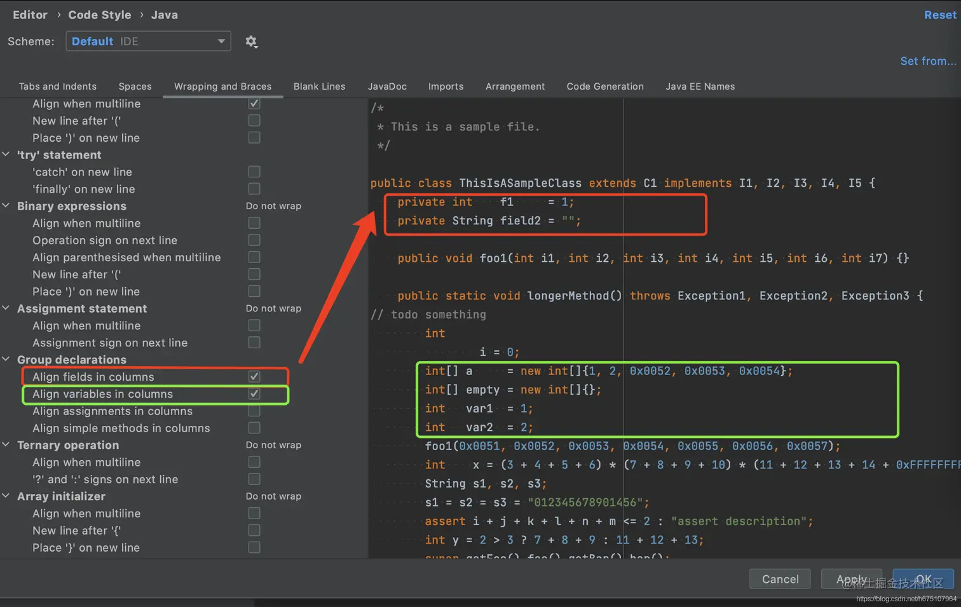
Task: Click 'private int f1 = 1;' preview line
Action: pyautogui.click(x=486, y=202)
